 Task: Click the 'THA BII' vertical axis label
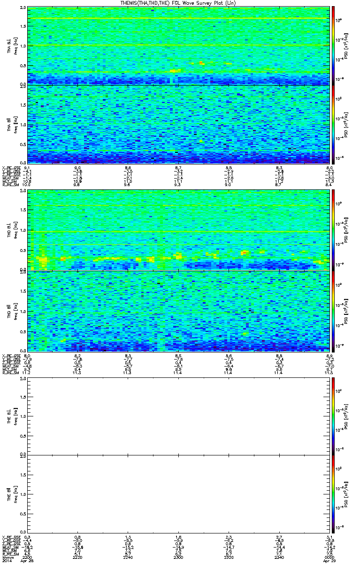coord(9,124)
